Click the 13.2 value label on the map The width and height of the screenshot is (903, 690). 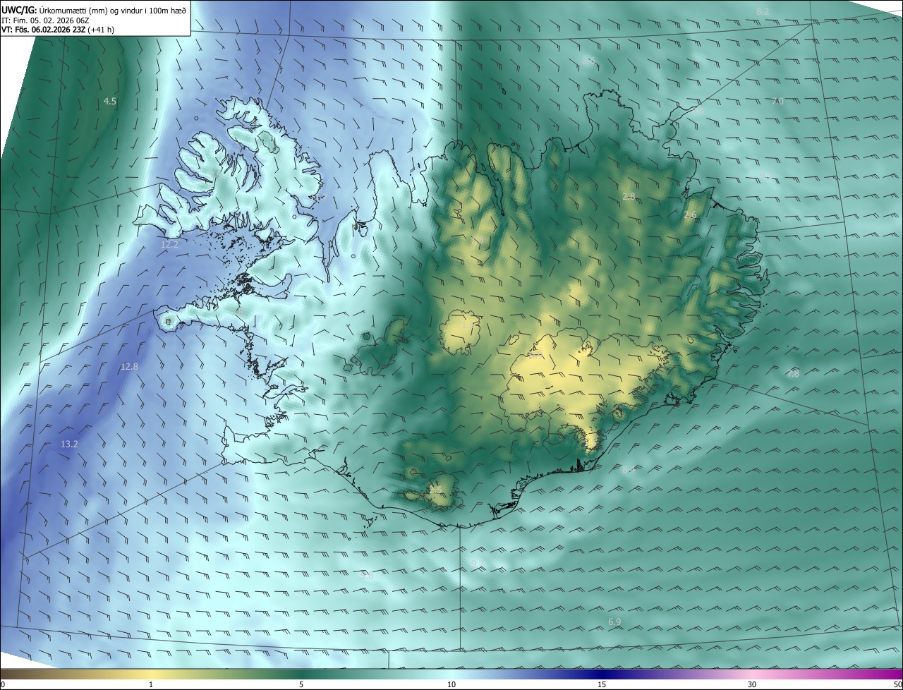pyautogui.click(x=69, y=444)
